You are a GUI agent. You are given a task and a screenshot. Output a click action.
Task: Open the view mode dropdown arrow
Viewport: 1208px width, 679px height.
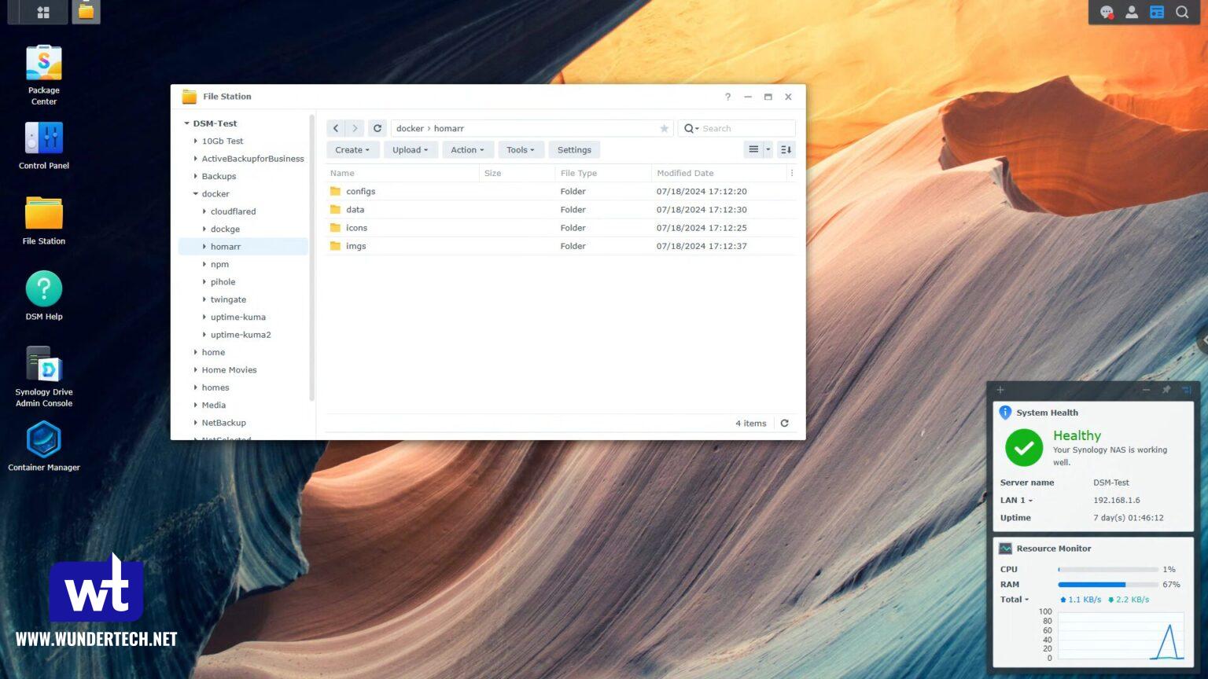point(768,149)
